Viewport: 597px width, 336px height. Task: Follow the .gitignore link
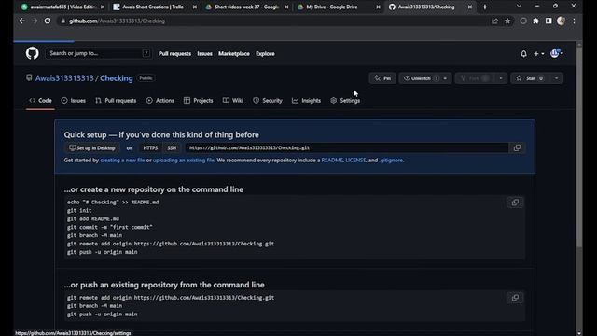coord(391,161)
